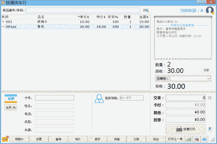Click the circular icon beside 交来 field
This screenshot has width=217, height=144.
coord(210,98)
